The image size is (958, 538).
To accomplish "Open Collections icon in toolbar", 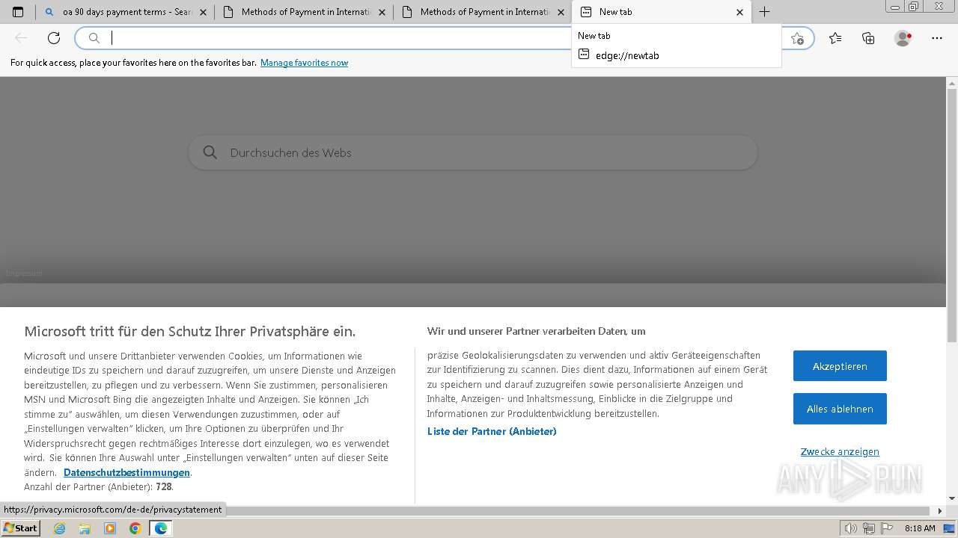I will tap(868, 38).
